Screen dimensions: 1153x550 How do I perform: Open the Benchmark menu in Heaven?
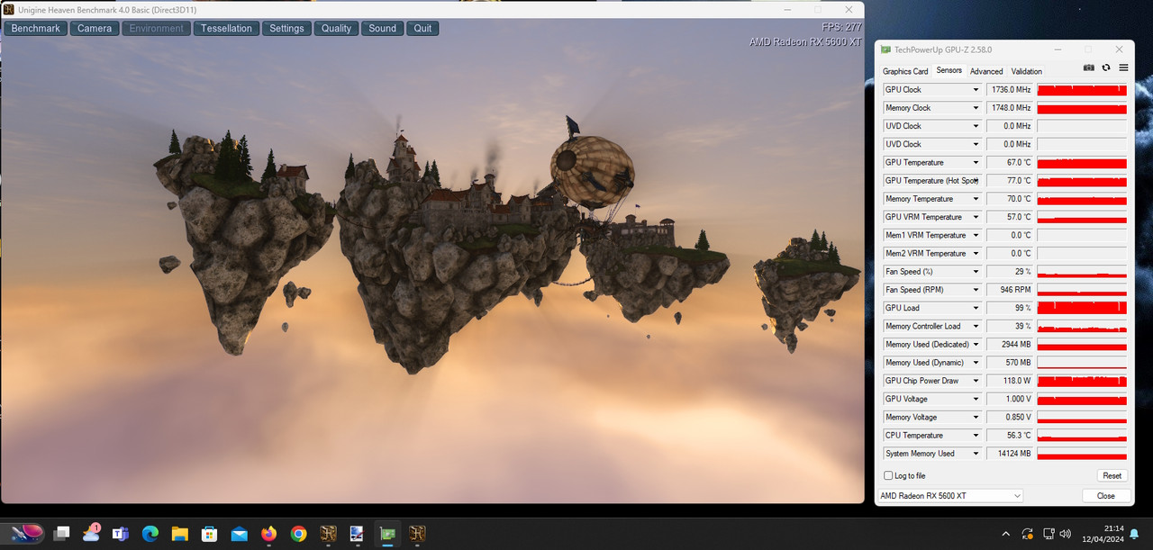click(36, 28)
